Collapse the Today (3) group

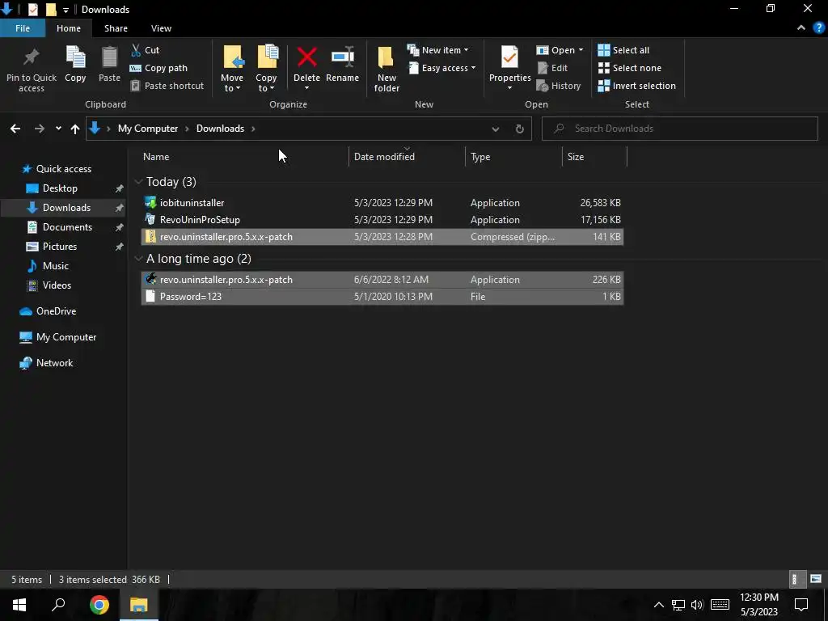pyautogui.click(x=139, y=182)
